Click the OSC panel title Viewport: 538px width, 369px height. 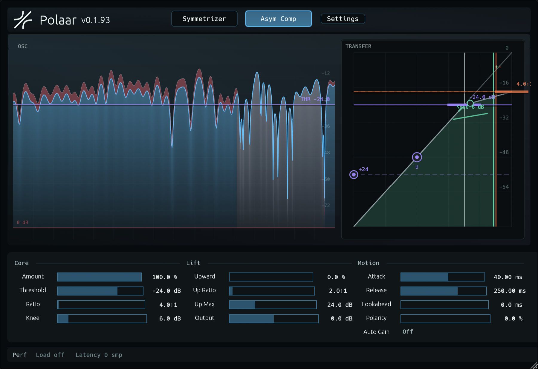click(23, 46)
